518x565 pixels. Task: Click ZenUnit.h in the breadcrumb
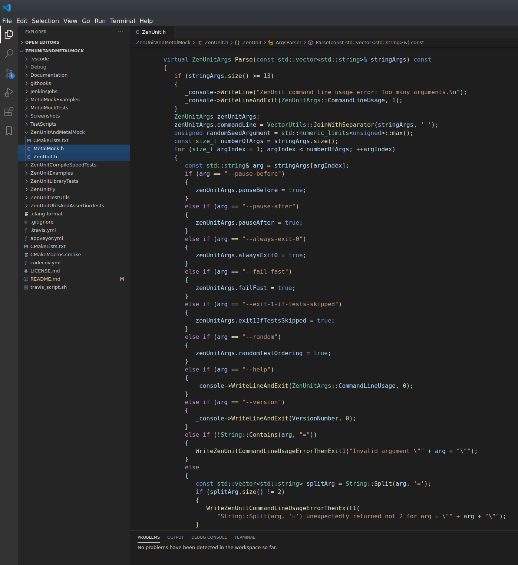[x=217, y=43]
